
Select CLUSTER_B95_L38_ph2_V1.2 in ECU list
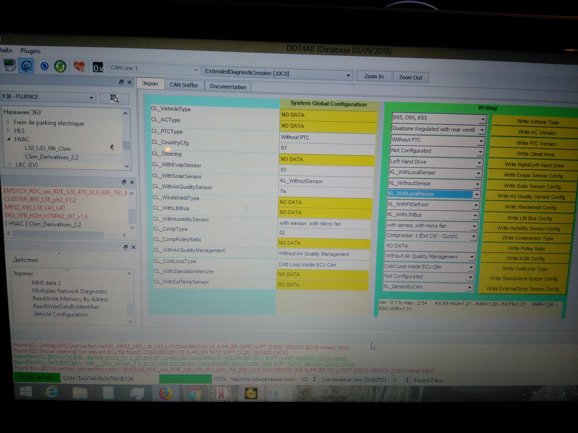40,200
